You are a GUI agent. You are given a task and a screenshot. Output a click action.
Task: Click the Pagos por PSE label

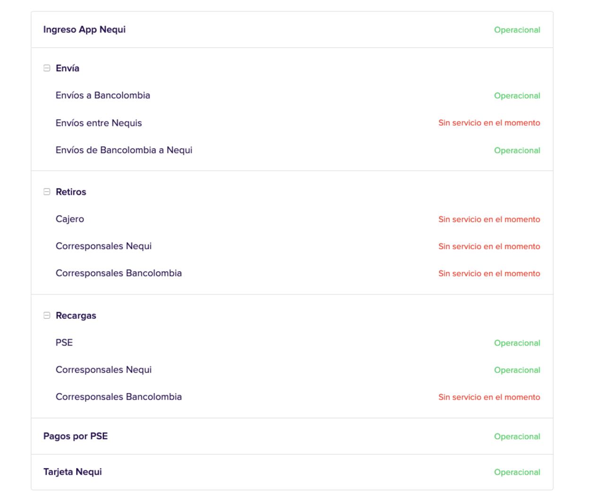click(75, 436)
